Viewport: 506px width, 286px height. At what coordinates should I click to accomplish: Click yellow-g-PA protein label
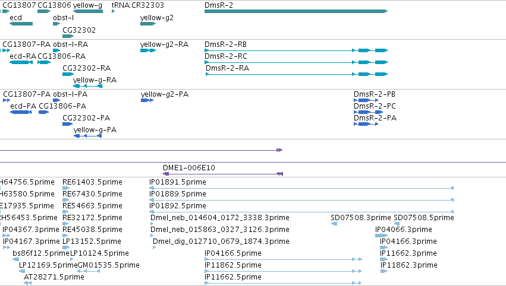[x=95, y=130]
